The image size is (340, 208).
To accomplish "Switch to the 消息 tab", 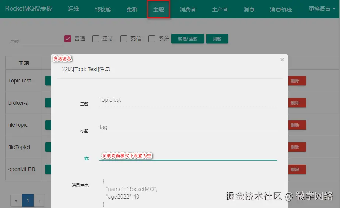I will (x=249, y=9).
